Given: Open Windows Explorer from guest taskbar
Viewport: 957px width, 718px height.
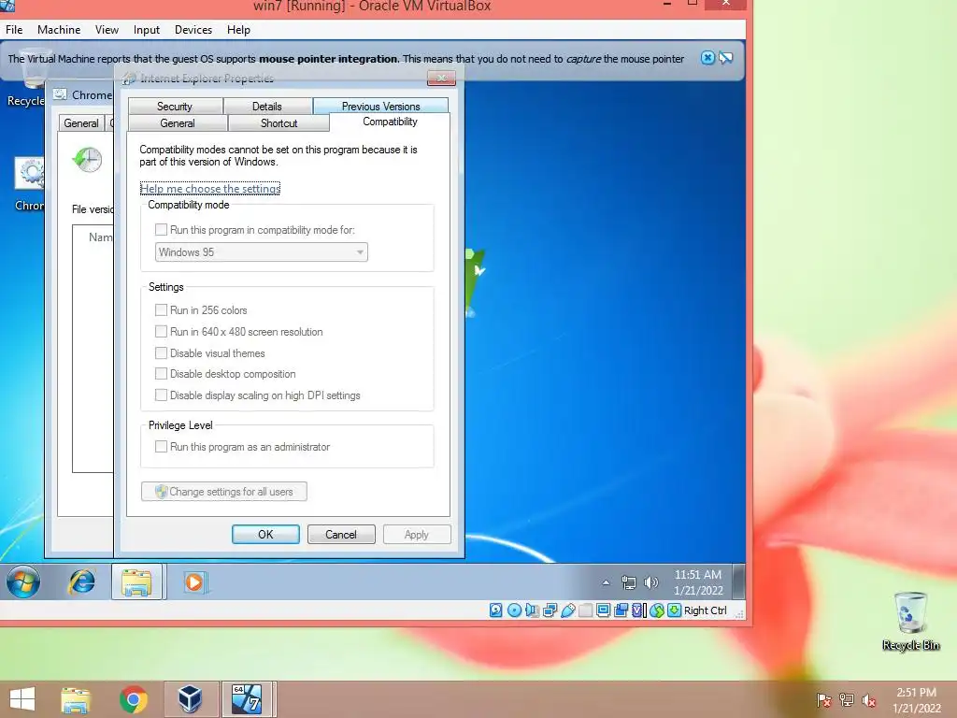Looking at the screenshot, I should (136, 582).
